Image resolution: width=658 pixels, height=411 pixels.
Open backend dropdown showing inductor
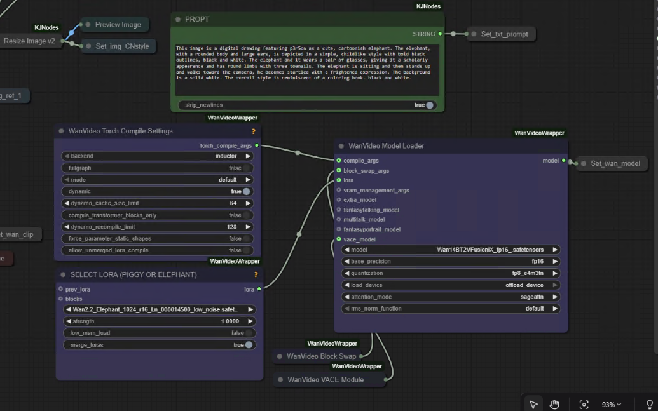[158, 156]
